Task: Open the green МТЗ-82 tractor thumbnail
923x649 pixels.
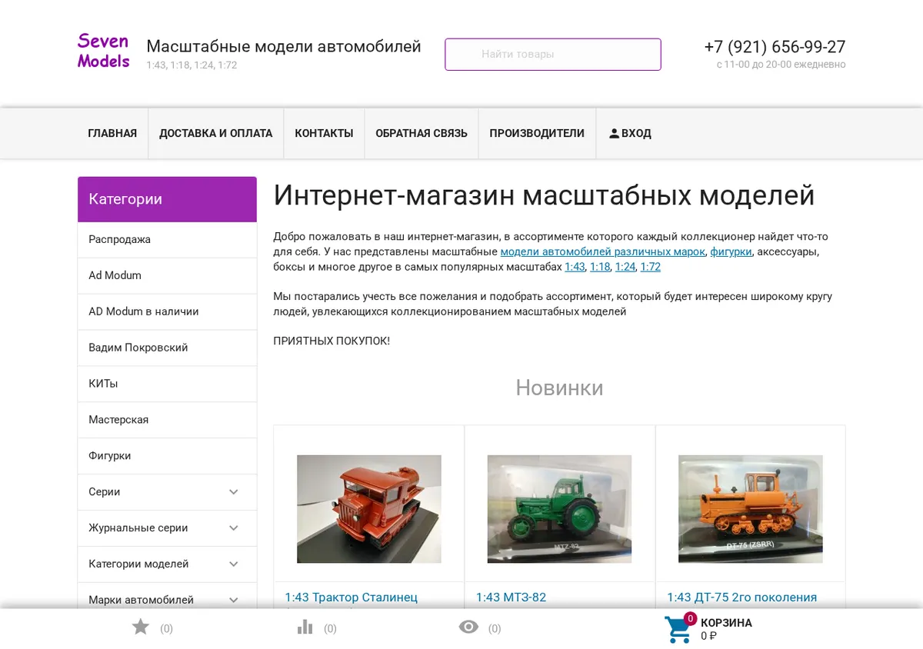Action: [x=559, y=509]
